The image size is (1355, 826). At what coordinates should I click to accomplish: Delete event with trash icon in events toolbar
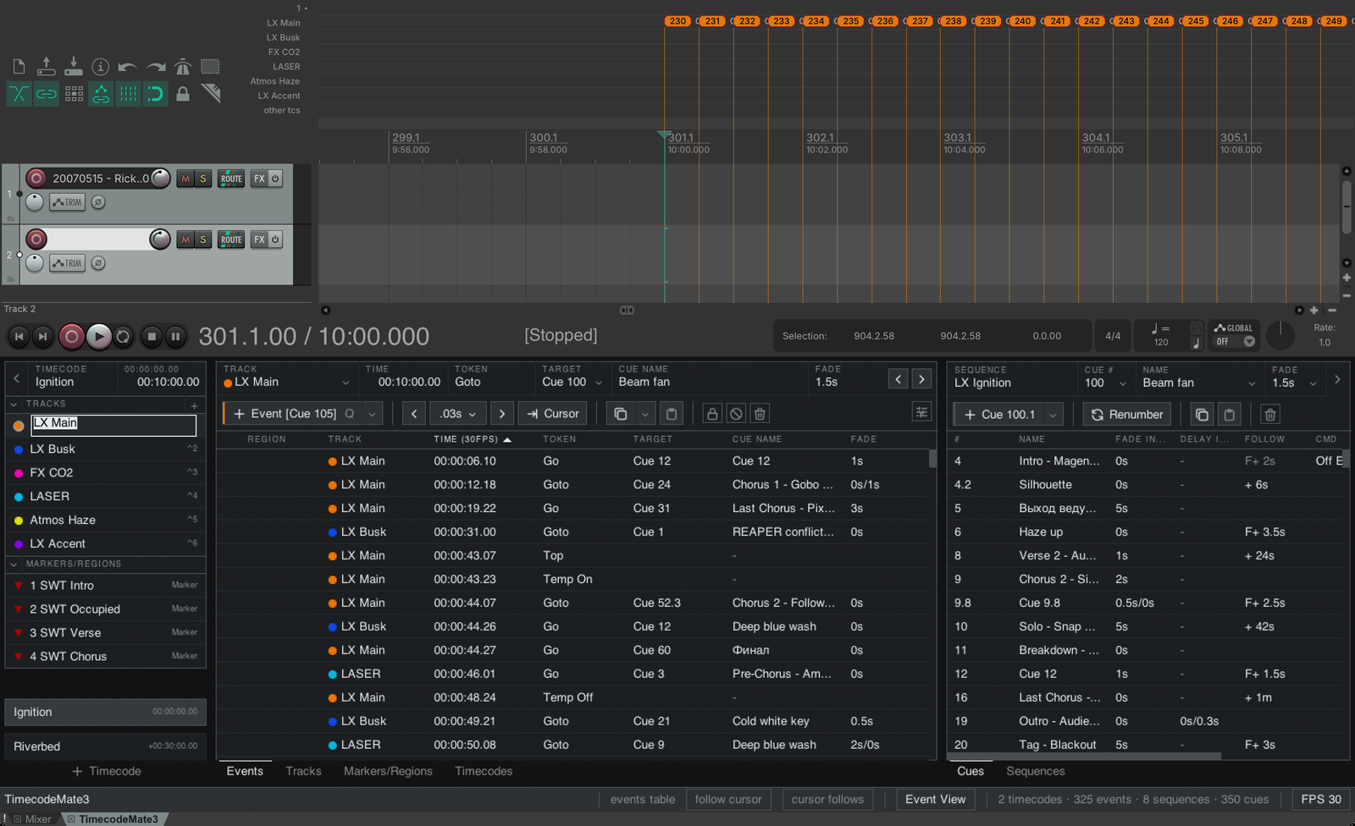(760, 414)
